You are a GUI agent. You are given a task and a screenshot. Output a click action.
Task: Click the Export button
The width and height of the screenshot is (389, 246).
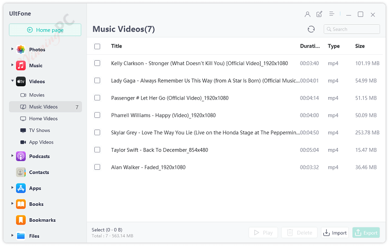[366, 232]
